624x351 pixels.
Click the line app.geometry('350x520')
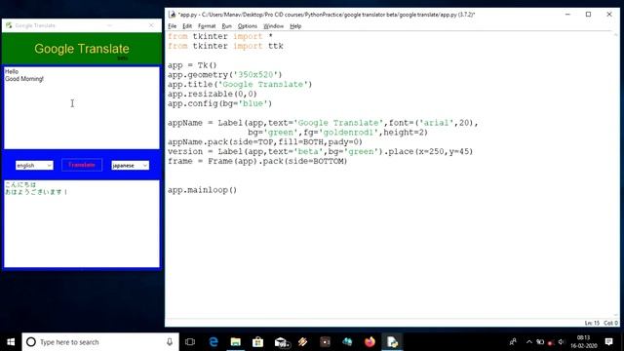click(224, 75)
